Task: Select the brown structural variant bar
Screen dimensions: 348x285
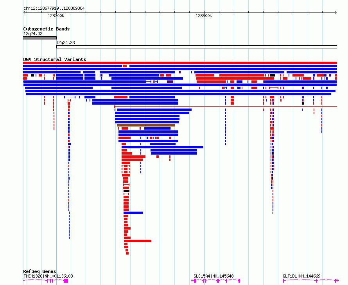Action: pos(146,125)
